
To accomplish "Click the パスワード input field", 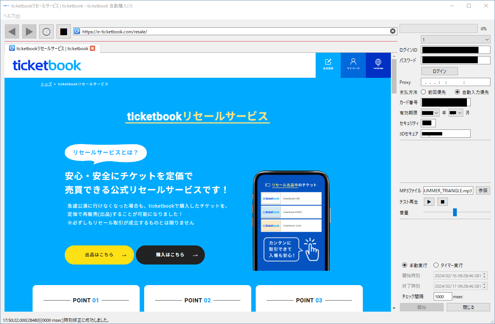I will [x=456, y=60].
